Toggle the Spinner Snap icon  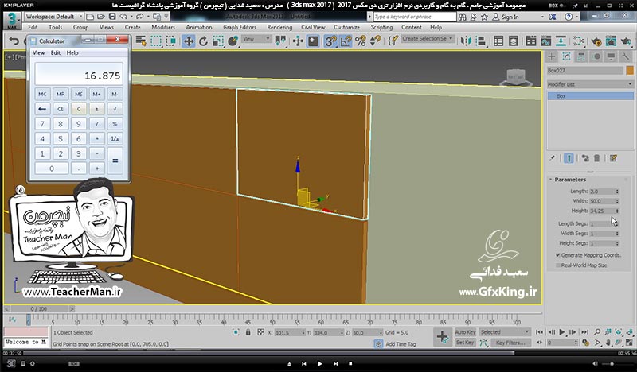375,41
